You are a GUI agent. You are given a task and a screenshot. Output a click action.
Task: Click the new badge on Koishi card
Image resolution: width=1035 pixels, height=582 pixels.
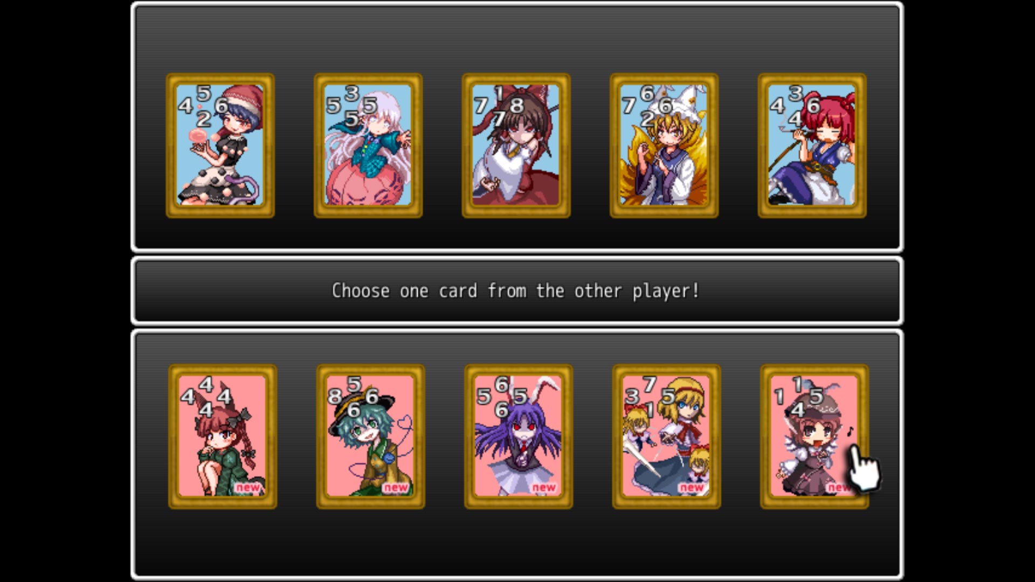[x=396, y=487]
